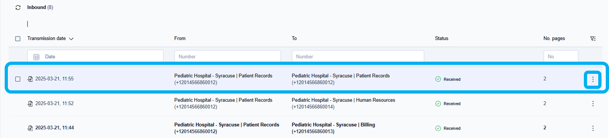609x138 pixels.
Task: Open the three-dot menu for the 11:44 fax
Action: tap(593, 128)
